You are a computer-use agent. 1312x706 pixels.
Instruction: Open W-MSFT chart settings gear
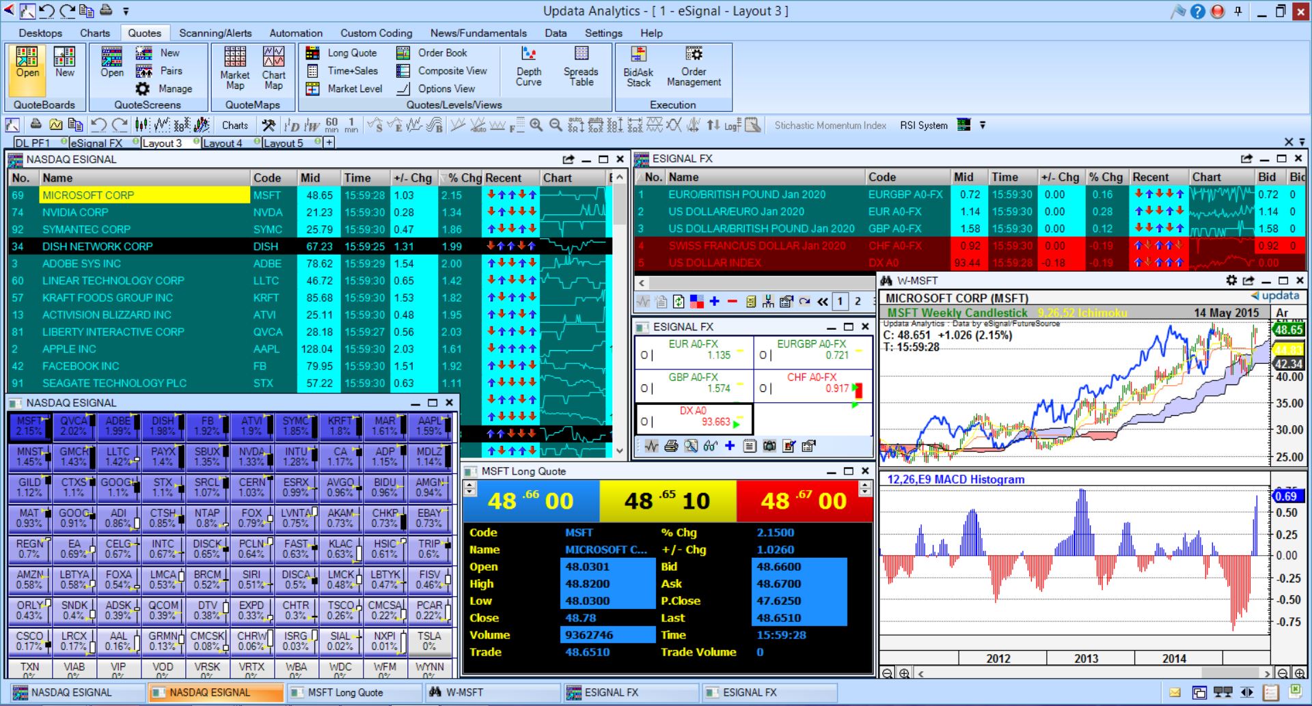[1231, 281]
